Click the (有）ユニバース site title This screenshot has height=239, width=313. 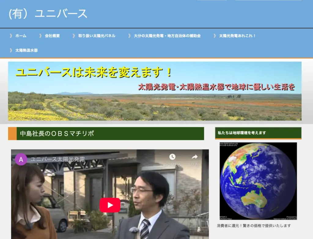[x=48, y=14]
